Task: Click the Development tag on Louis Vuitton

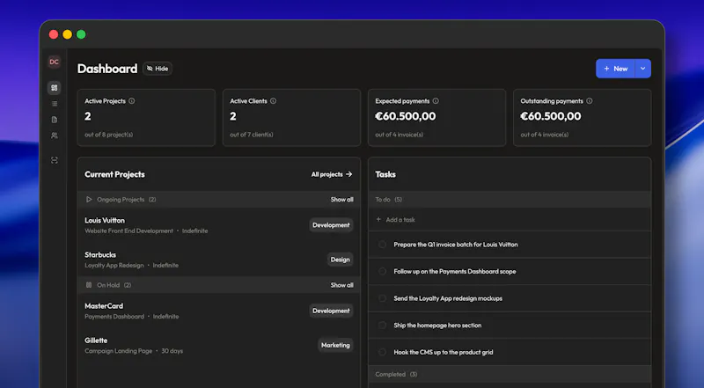Action: click(x=332, y=225)
